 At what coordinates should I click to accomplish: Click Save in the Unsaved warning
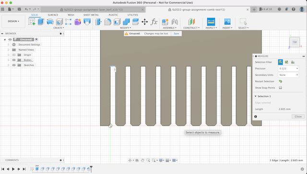(176, 33)
